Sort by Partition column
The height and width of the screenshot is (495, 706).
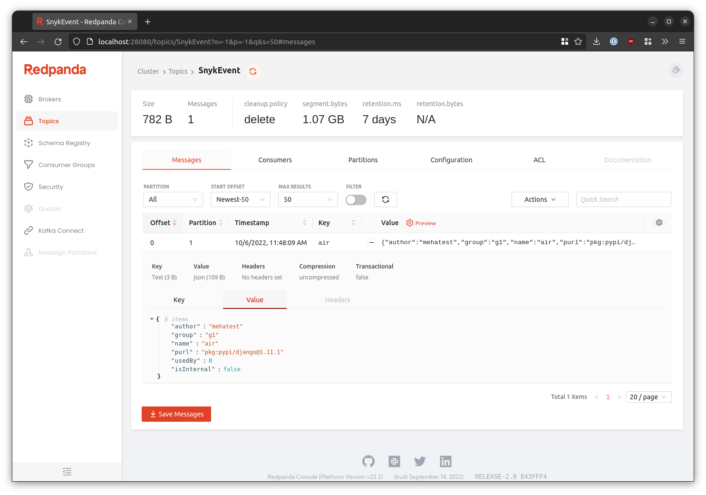coord(205,223)
